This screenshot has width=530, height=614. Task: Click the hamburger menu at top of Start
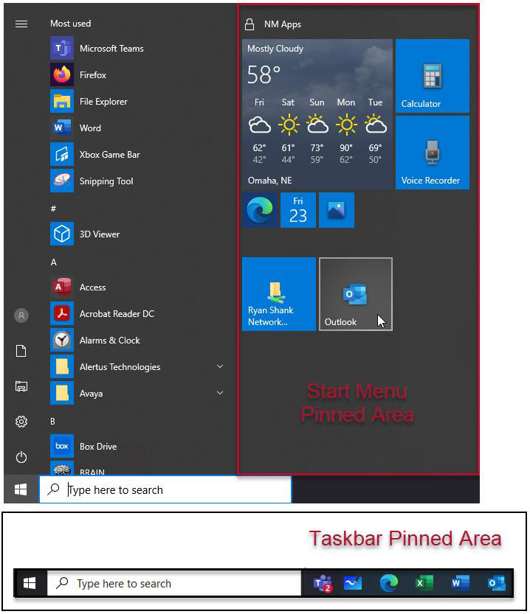point(21,24)
